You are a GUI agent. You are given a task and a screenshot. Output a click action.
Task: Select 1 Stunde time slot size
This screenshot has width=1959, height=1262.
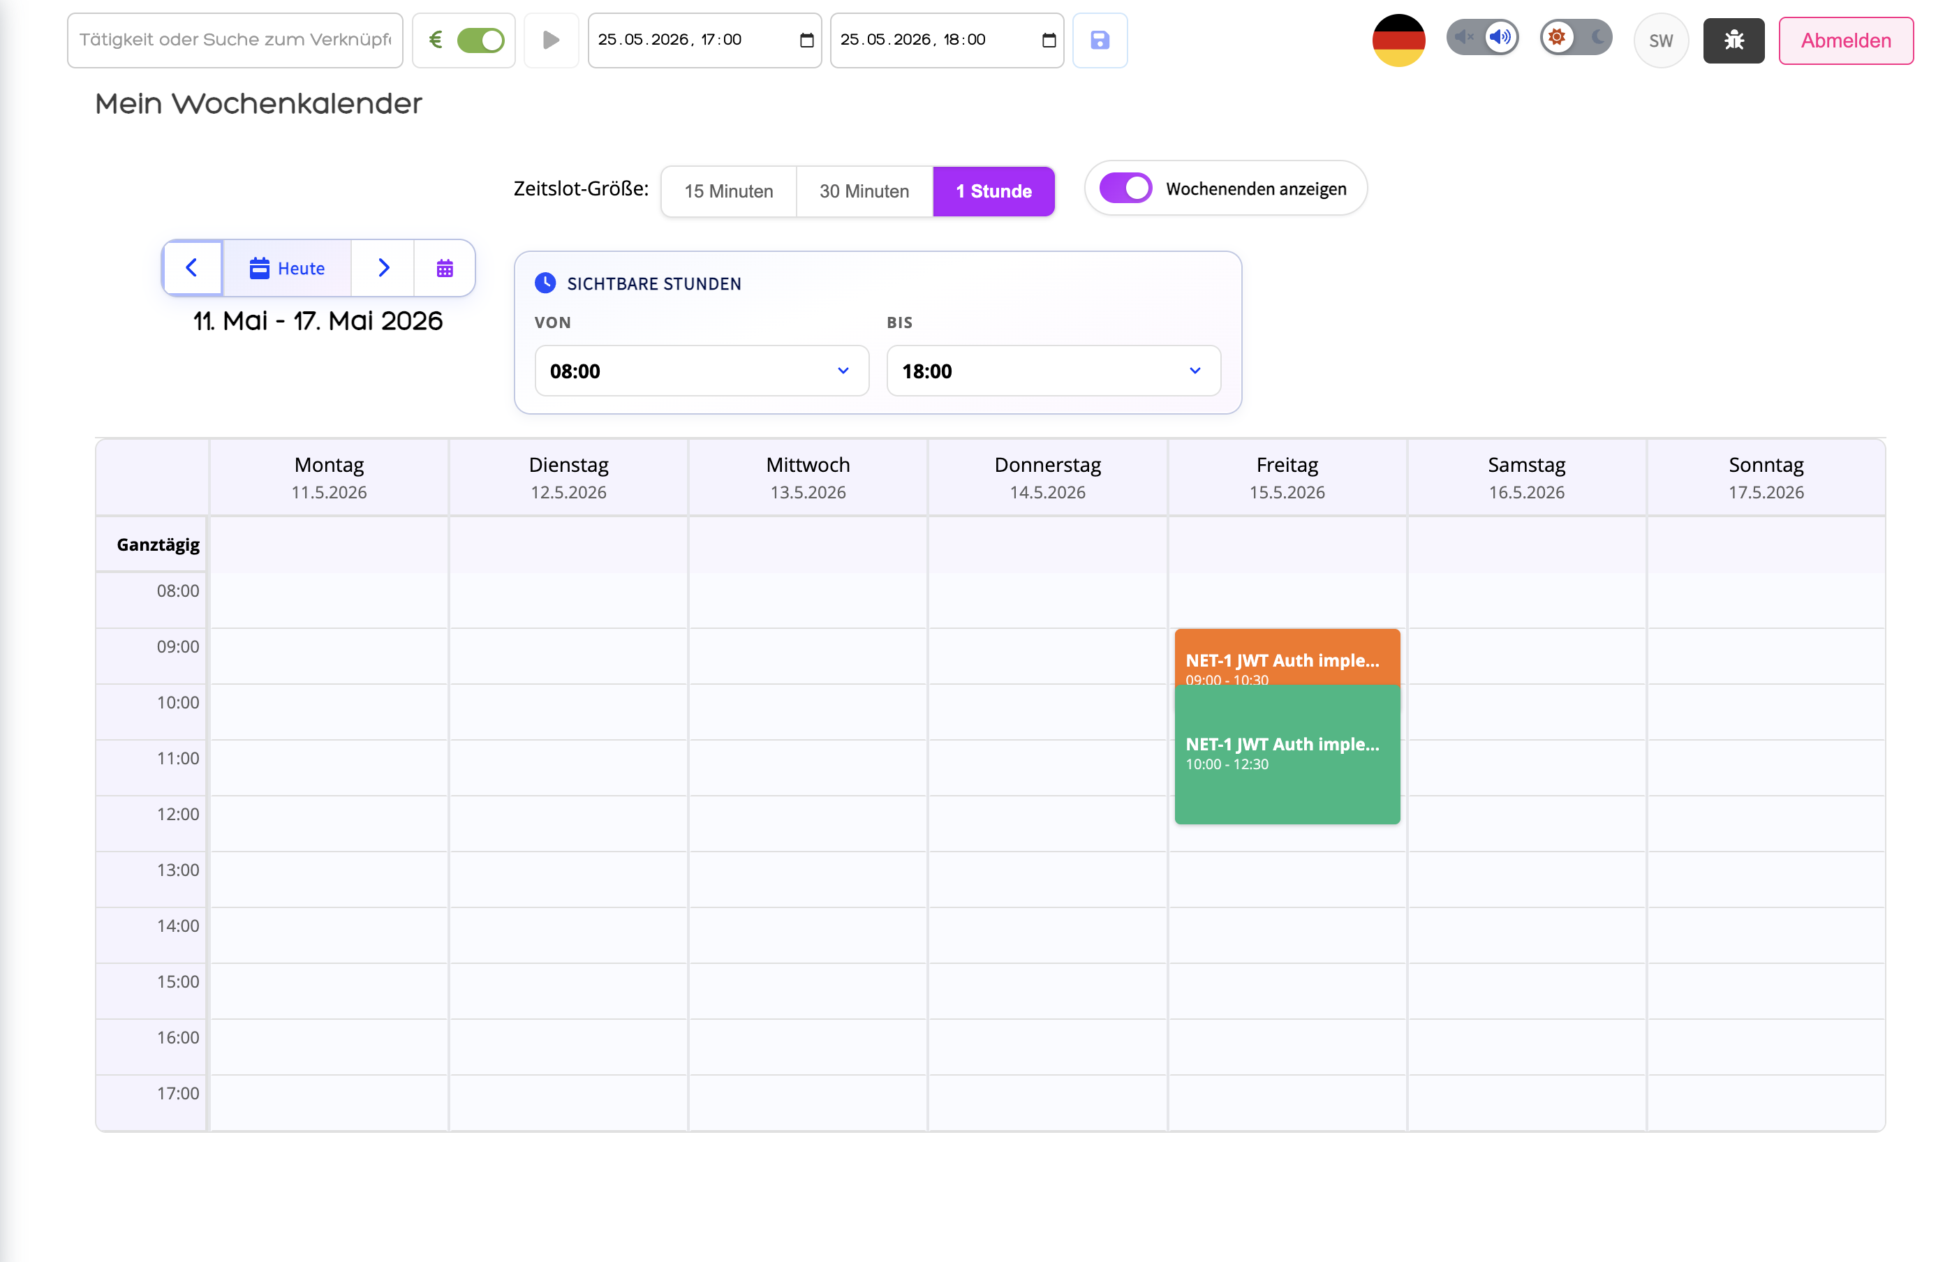tap(993, 191)
